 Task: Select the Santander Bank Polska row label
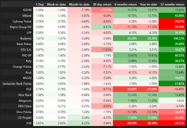(x=17, y=83)
